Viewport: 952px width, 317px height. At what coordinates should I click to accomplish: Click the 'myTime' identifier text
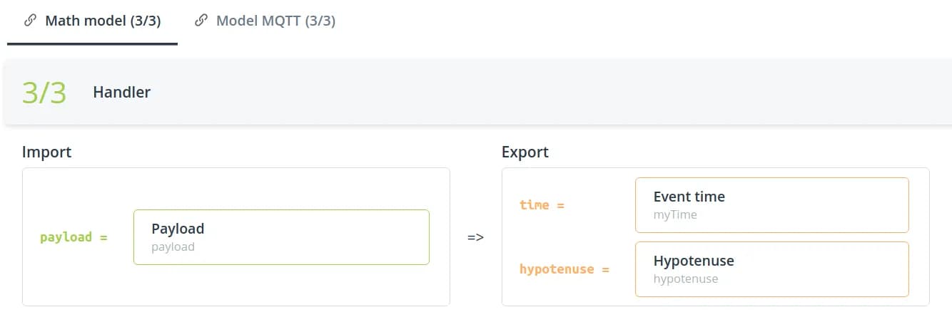[675, 214]
